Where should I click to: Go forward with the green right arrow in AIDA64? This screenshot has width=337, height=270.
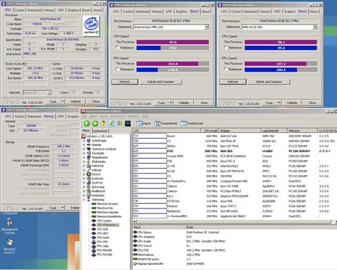tap(95, 123)
